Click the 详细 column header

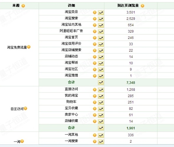71,5
